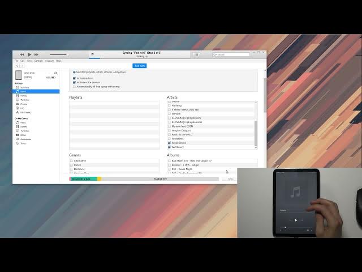Open the Help menu
362x272 pixels.
[58, 61]
